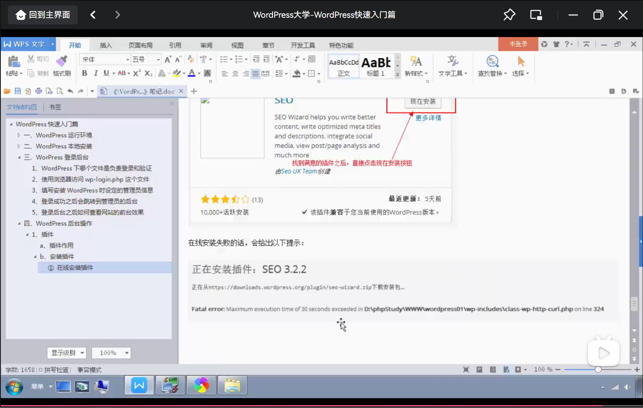Switch to the 审阅 ribbon tab
Viewport: 643px width, 408px height.
(x=206, y=45)
